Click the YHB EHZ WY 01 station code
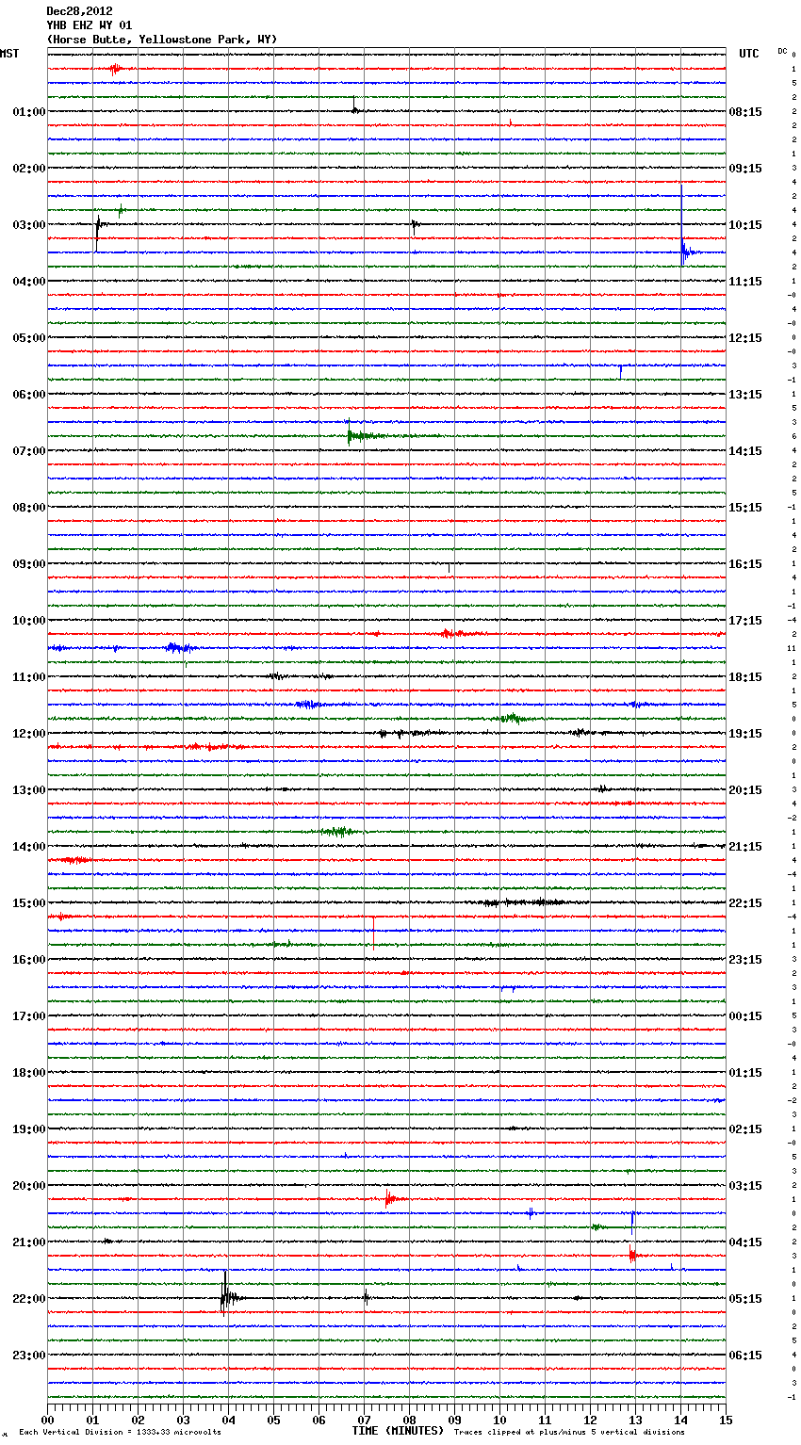The height and width of the screenshot is (1445, 801). pos(90,25)
